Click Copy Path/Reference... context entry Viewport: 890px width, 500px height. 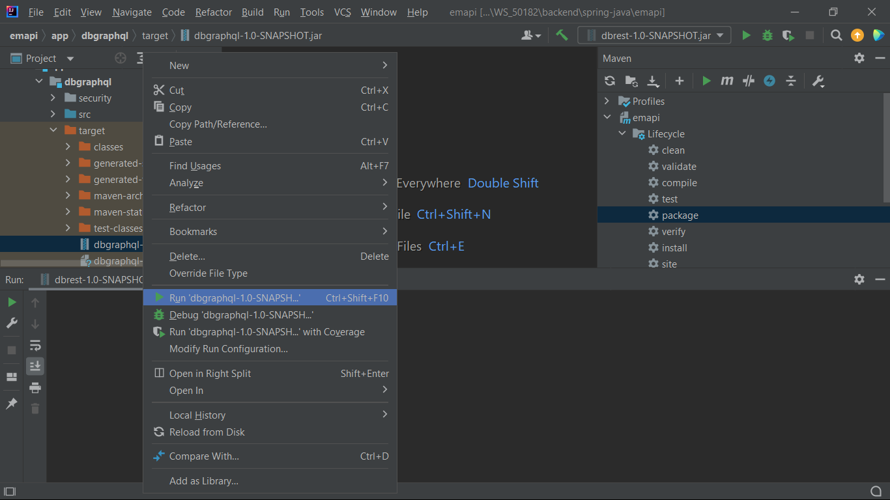click(270, 124)
